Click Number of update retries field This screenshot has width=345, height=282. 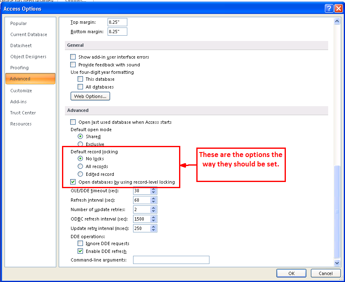click(x=142, y=209)
